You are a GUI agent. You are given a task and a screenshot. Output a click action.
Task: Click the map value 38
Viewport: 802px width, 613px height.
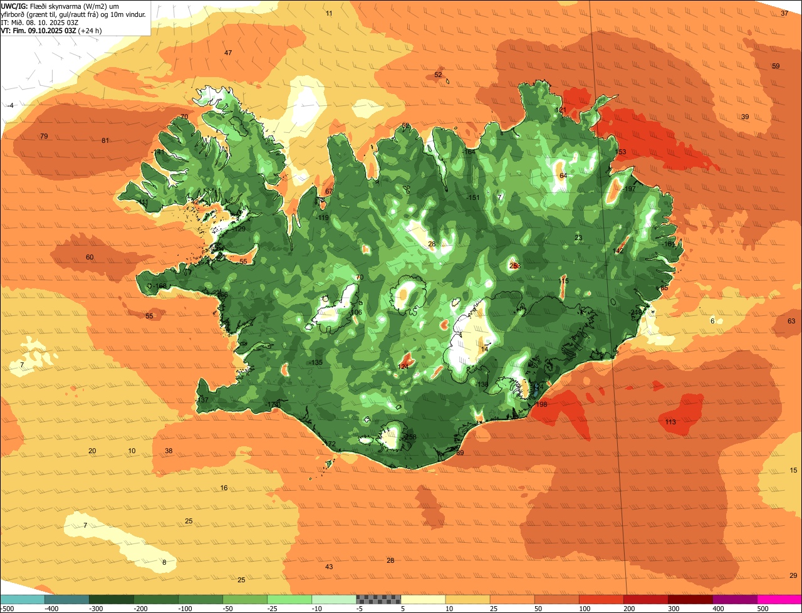tap(169, 451)
